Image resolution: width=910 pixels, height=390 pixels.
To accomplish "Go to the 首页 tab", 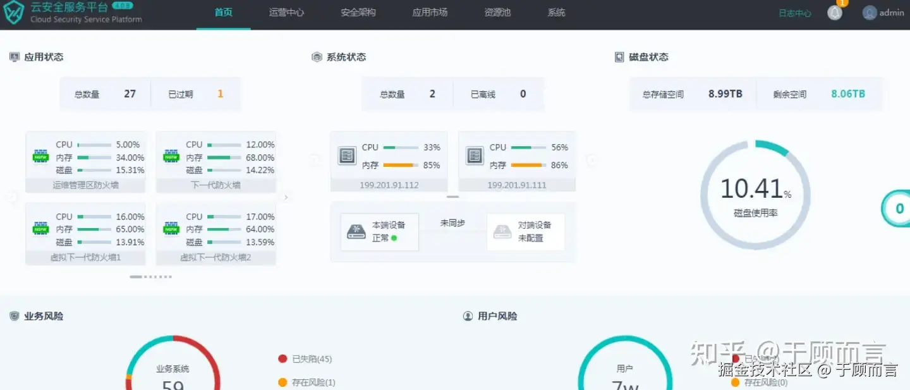I will click(223, 13).
